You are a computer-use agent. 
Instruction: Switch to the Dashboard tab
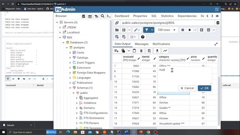tap(122, 16)
